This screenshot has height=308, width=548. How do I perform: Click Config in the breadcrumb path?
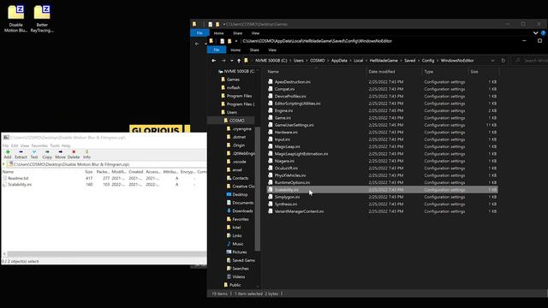point(428,61)
